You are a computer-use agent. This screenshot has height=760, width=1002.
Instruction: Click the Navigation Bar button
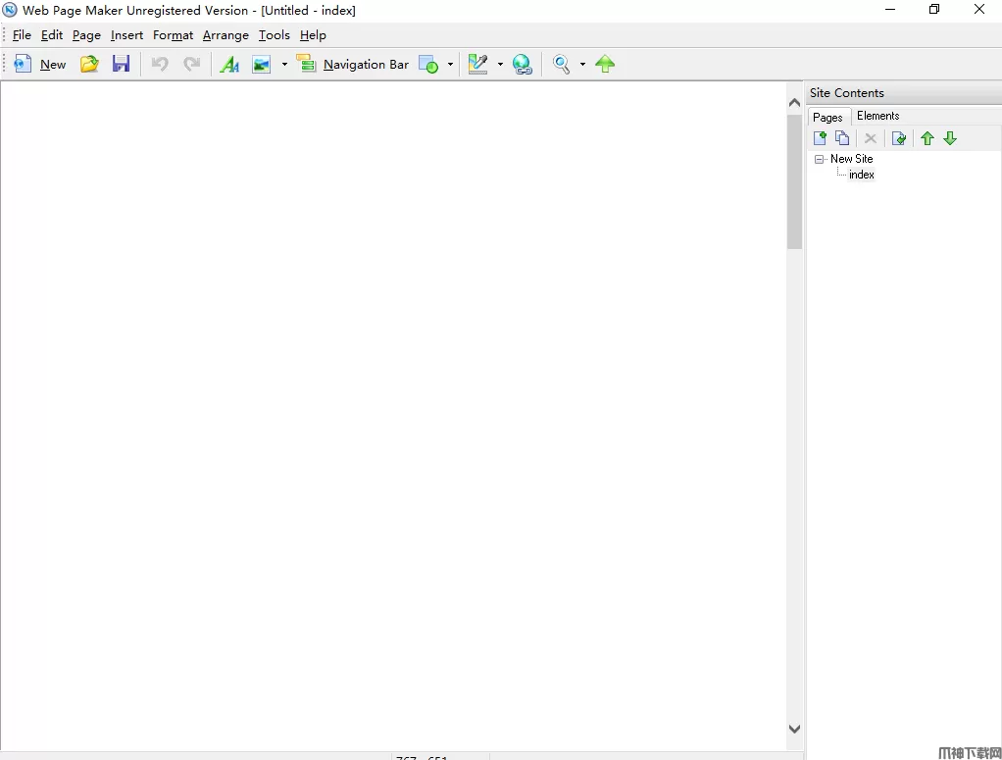353,65
